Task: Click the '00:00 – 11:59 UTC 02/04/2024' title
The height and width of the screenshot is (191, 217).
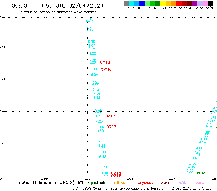Action: click(x=57, y=6)
